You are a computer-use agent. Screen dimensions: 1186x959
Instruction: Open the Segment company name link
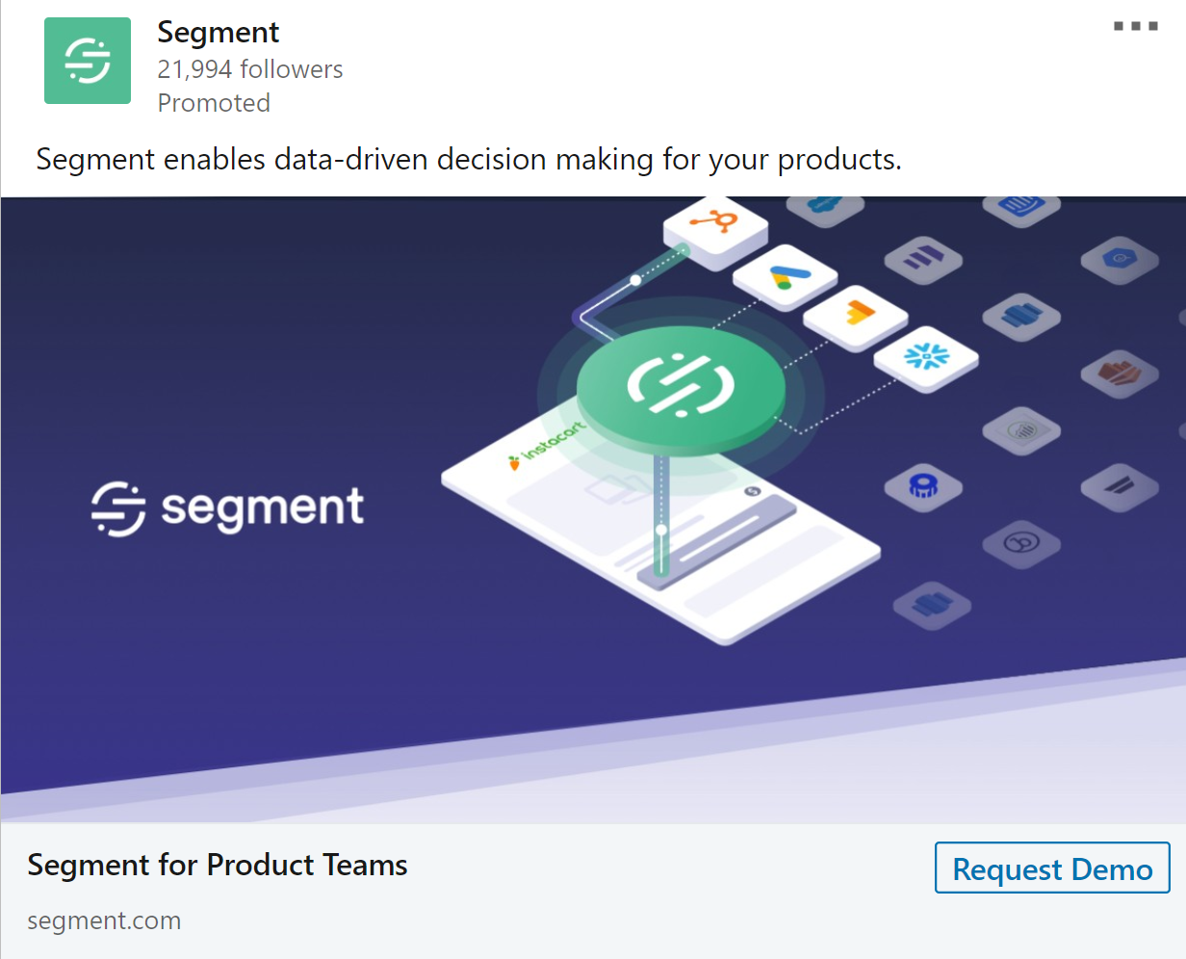point(219,33)
